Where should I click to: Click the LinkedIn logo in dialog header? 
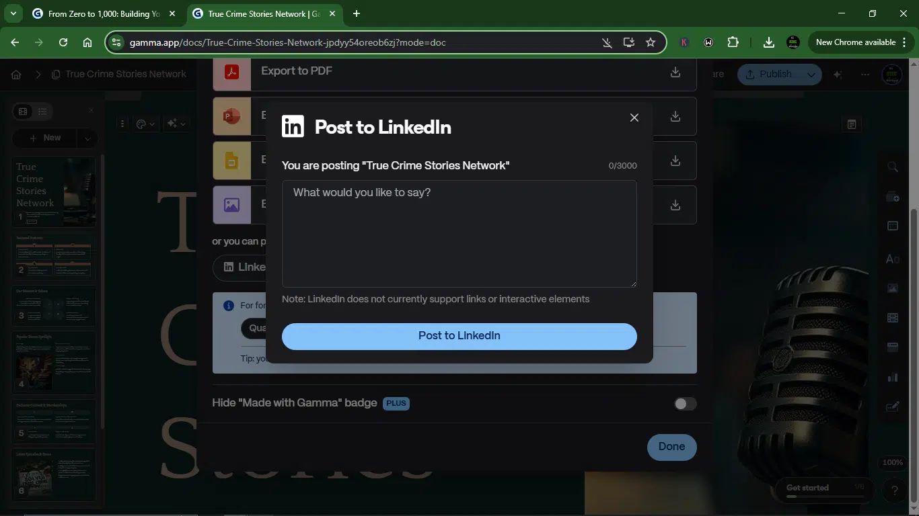click(293, 126)
